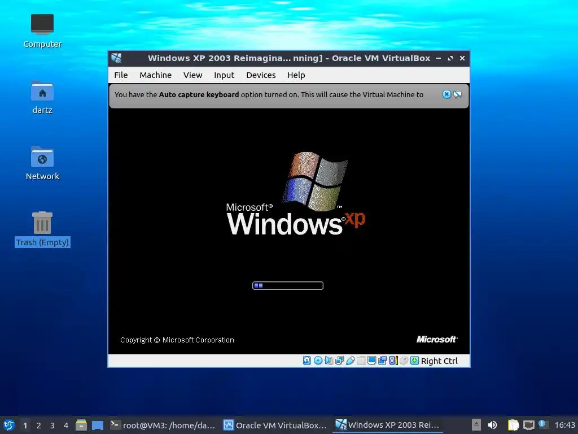Switch to workspace 4
The height and width of the screenshot is (434, 578).
pos(66,426)
